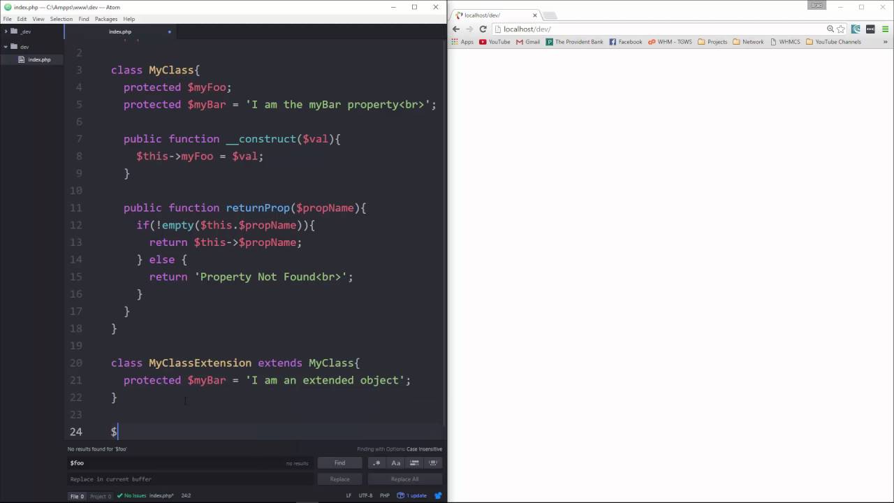
Task: Toggle the regex search option button
Action: pyautogui.click(x=377, y=462)
